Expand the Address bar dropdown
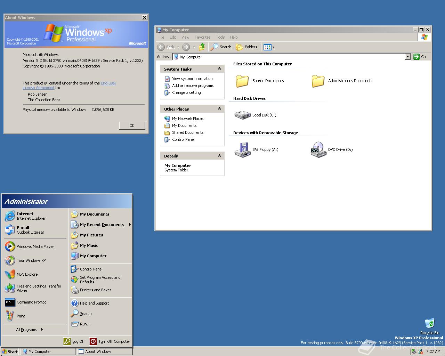The image size is (445, 356). pyautogui.click(x=408, y=57)
